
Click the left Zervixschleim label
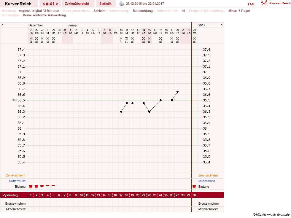[x=16, y=175]
